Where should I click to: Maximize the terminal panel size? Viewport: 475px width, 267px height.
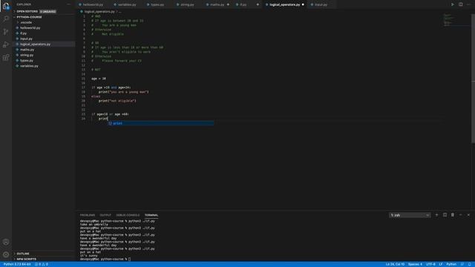[460, 215]
